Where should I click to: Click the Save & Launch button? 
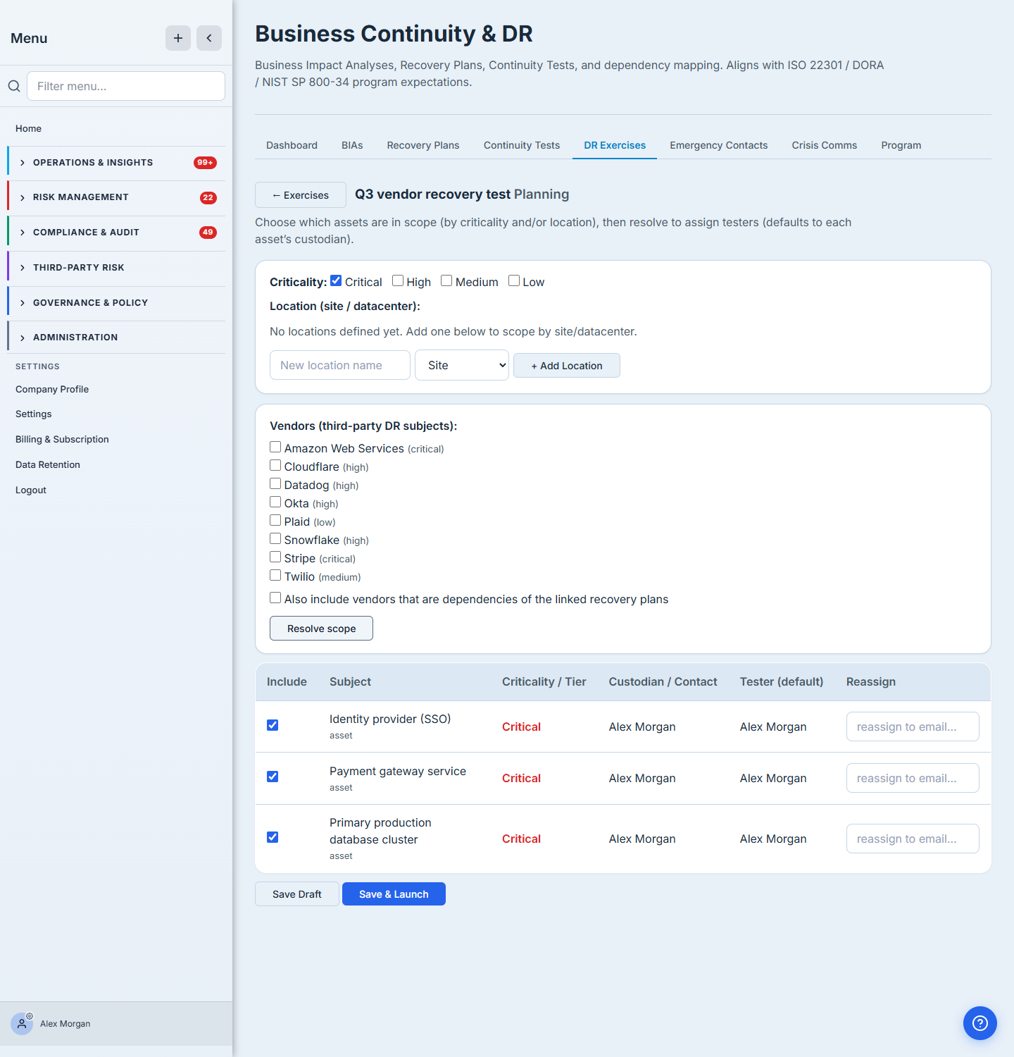pyautogui.click(x=394, y=894)
